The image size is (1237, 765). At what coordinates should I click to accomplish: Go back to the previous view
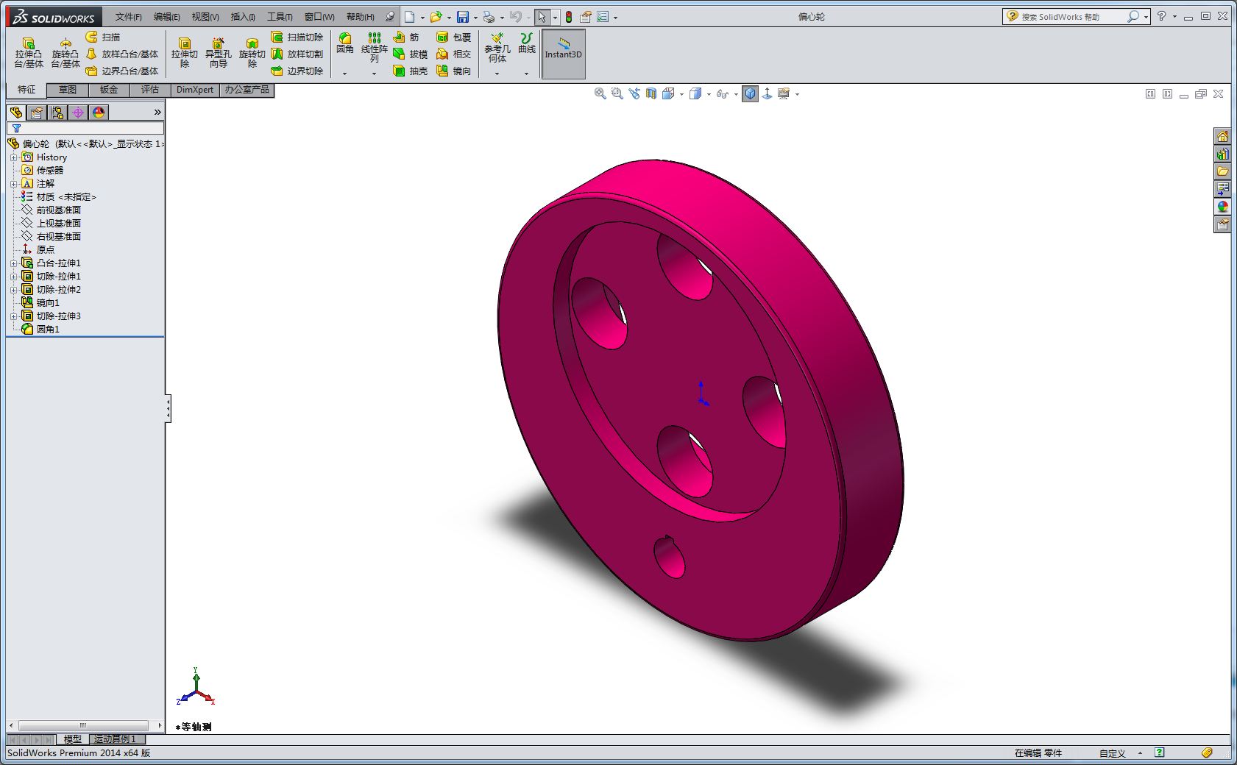pyautogui.click(x=634, y=93)
